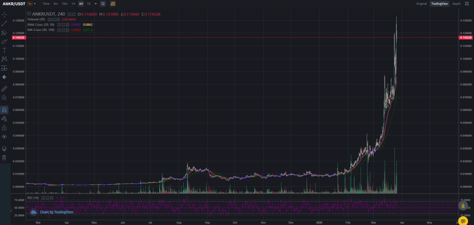This screenshot has height=225, width=474.
Task: Select the crosshair cursor tool
Action: pos(4,15)
